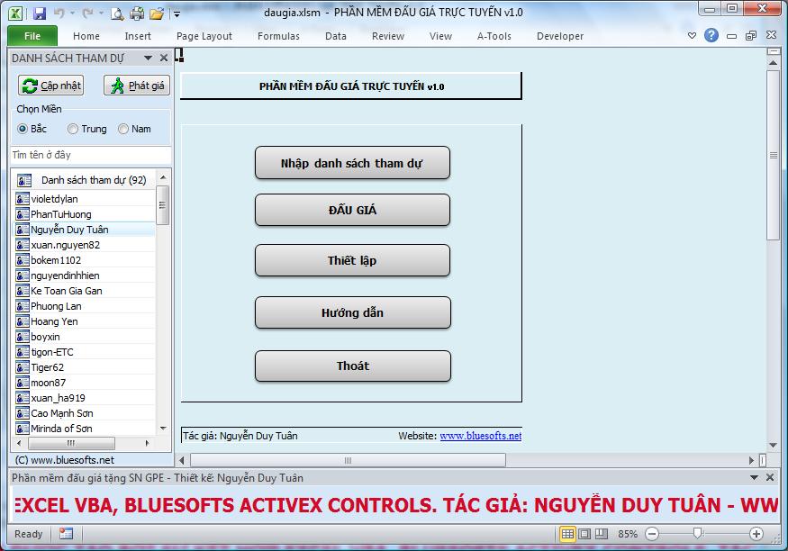This screenshot has height=551, width=788.
Task: Open the www.bluesofts.net website link
Action: [x=480, y=436]
